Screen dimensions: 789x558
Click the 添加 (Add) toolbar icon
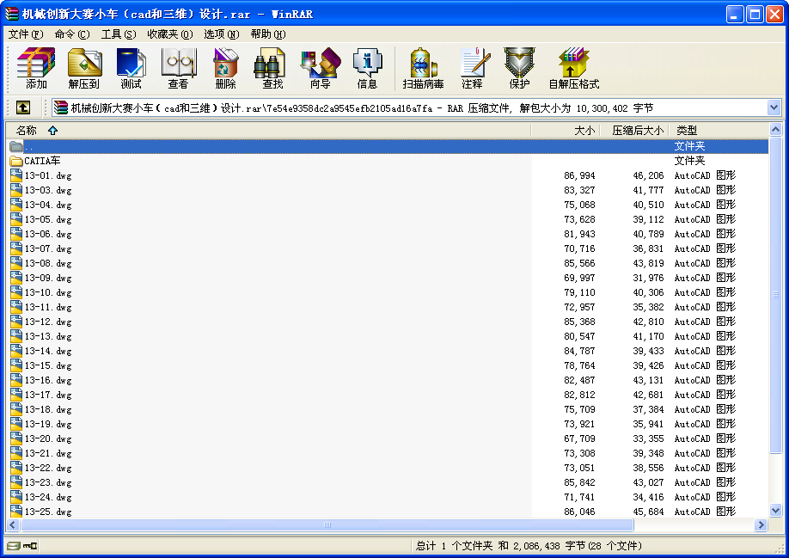pyautogui.click(x=36, y=69)
